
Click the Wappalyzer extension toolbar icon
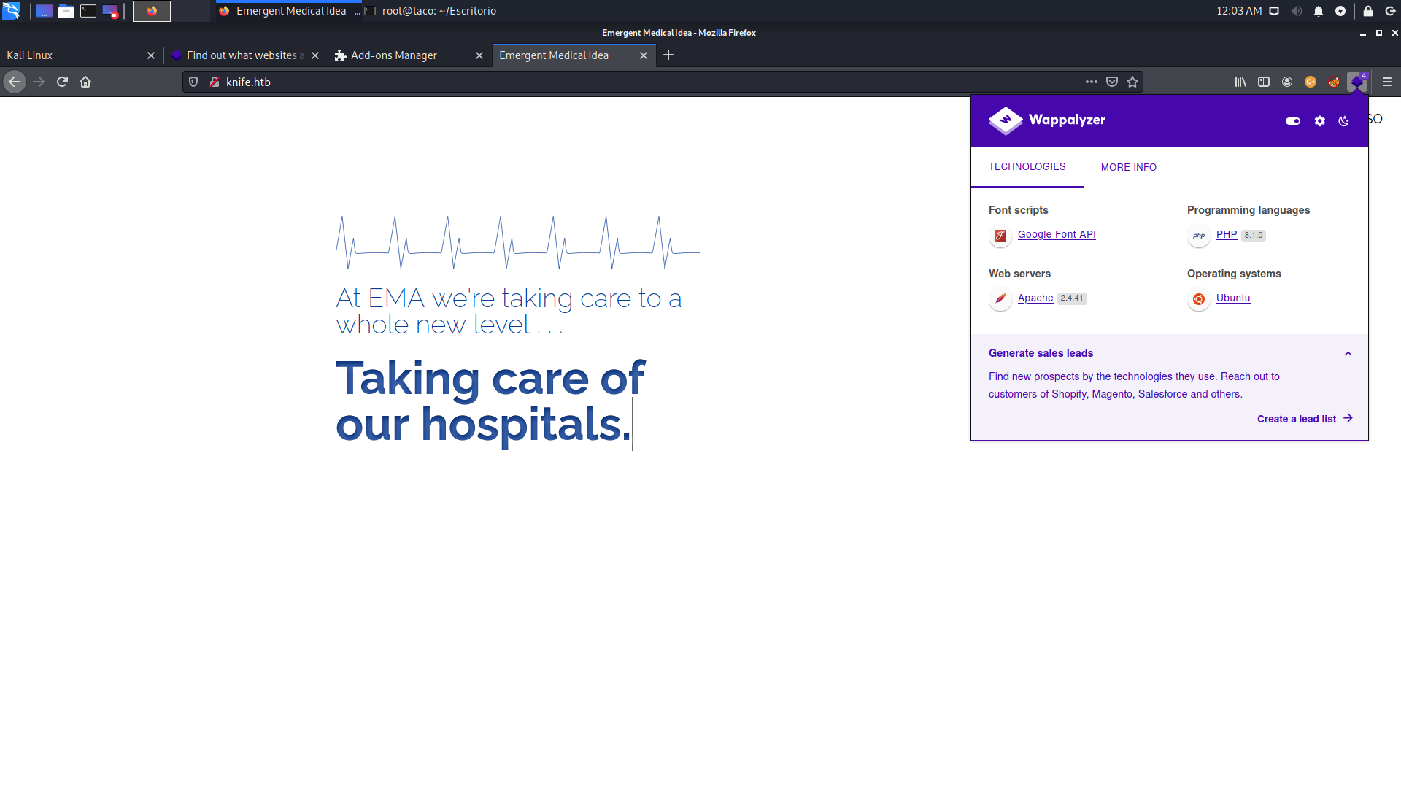click(1357, 82)
